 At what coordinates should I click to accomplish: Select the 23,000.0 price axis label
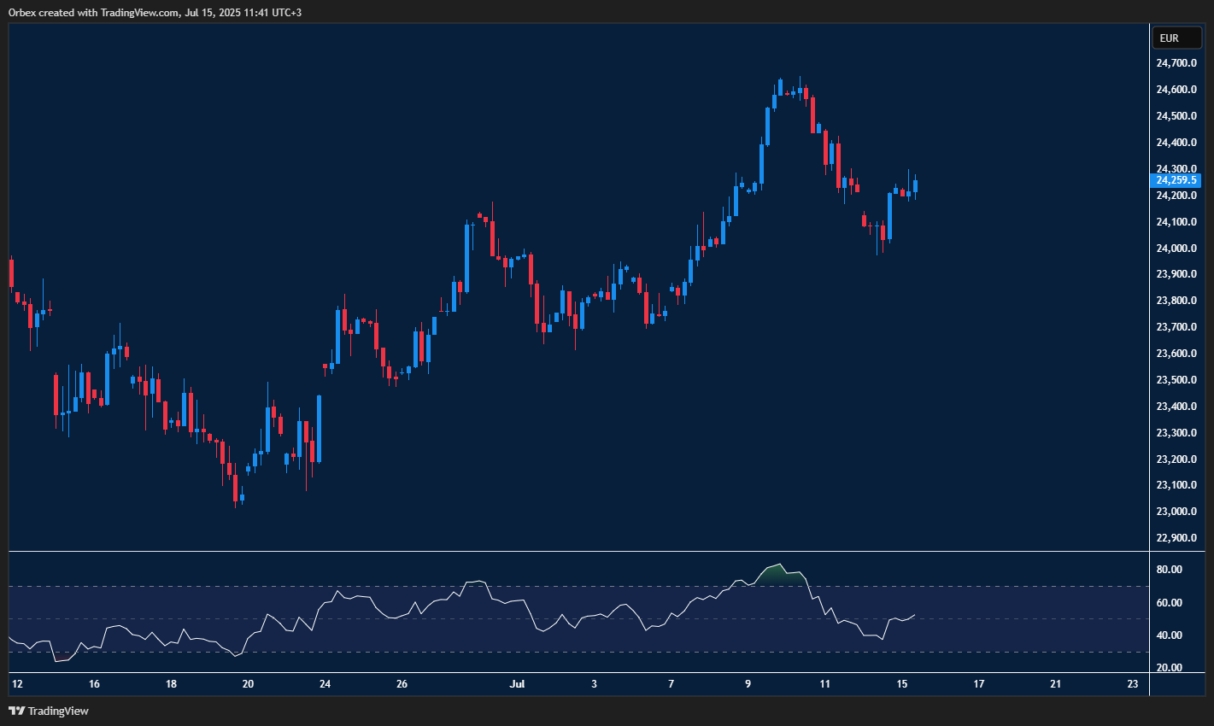point(1176,512)
